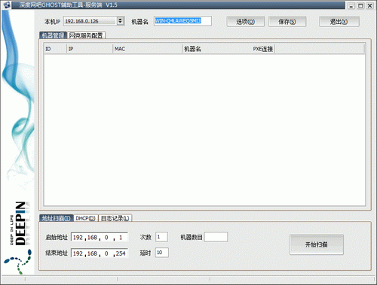Start scanning with 开始扫描 button
Image resolution: width=377 pixels, height=285 pixels.
[317, 244]
